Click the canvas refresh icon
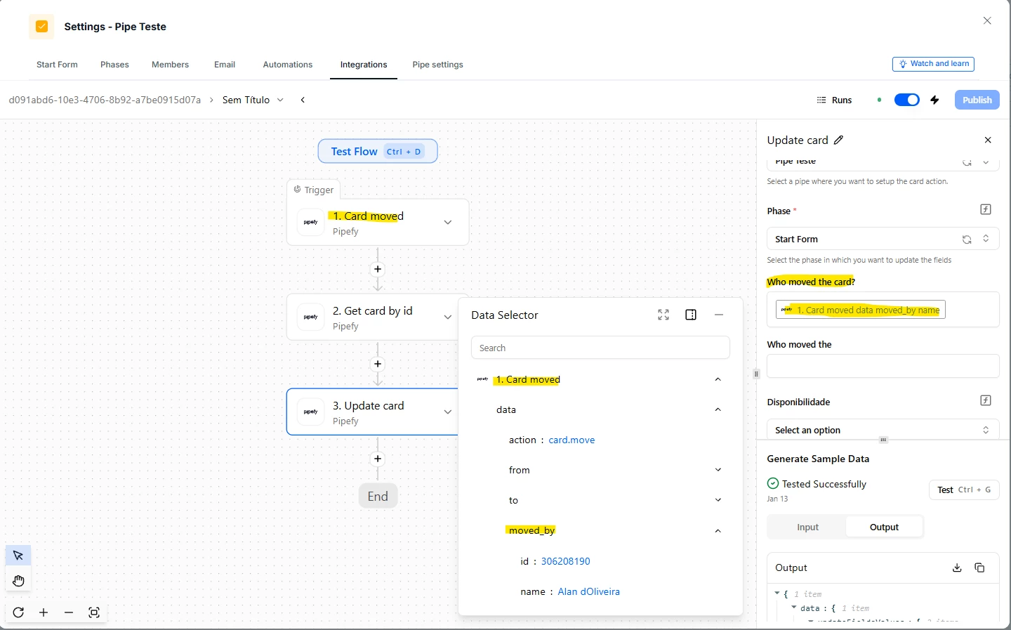 18,612
